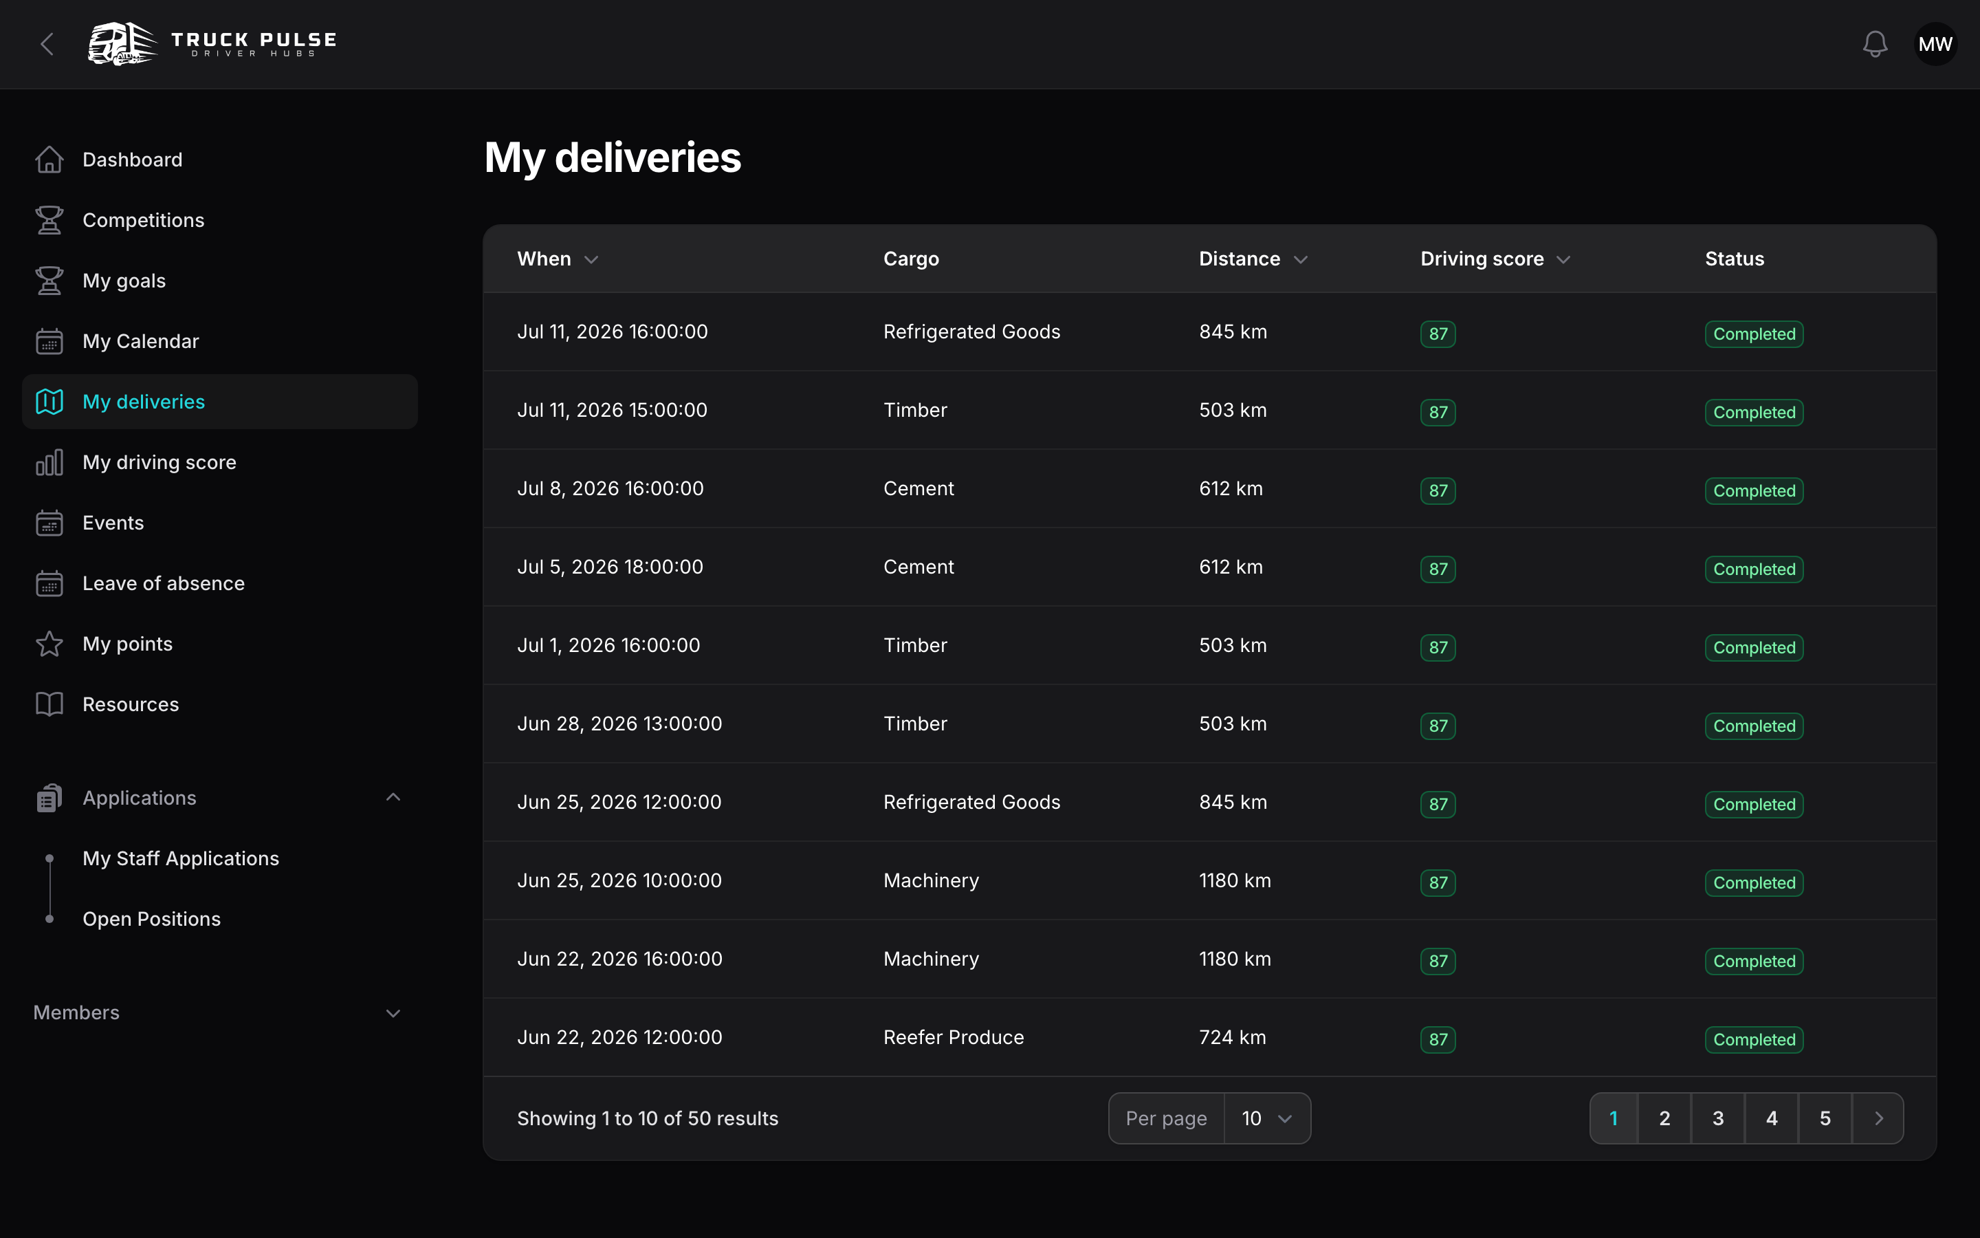
Task: Click the Leave of absence calendar icon
Action: click(x=49, y=584)
